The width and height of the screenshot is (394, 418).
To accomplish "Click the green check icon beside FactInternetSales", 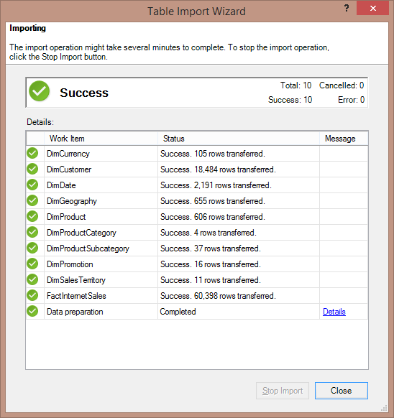I will pos(32,295).
